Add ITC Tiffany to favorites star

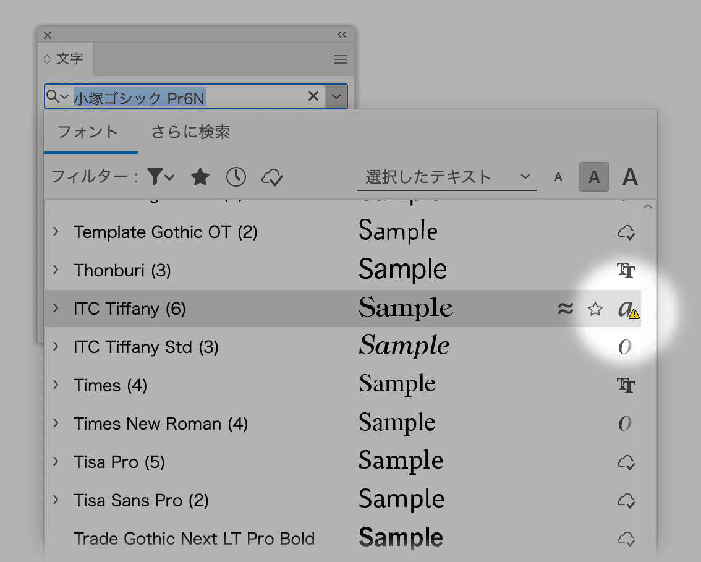pos(595,309)
